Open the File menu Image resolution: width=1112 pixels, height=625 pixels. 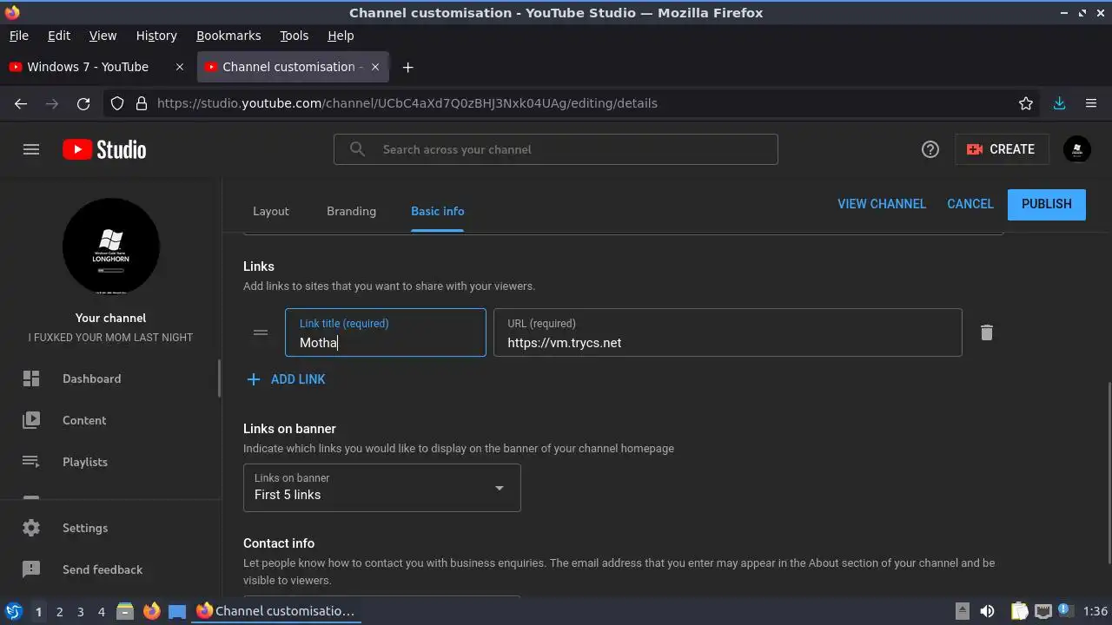pos(18,36)
